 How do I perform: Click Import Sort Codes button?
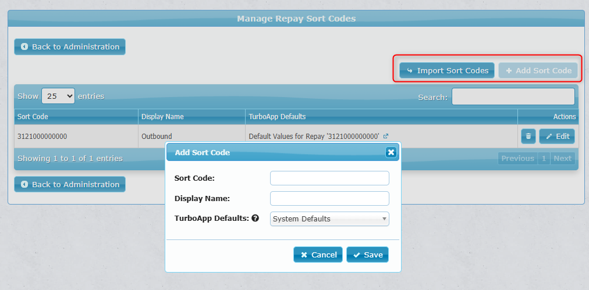pyautogui.click(x=446, y=70)
